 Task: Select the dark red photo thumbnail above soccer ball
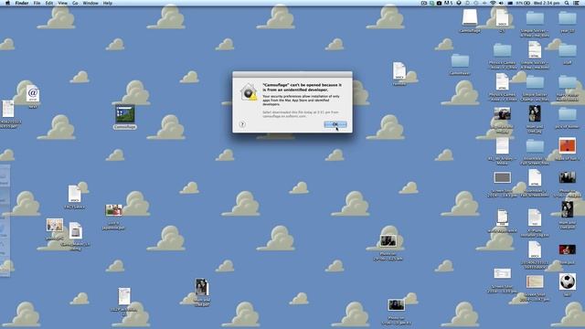tap(567, 249)
